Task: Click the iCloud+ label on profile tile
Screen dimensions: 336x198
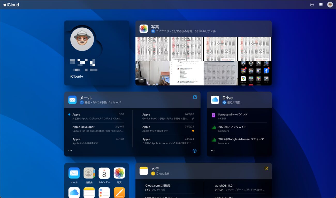Action: point(77,76)
